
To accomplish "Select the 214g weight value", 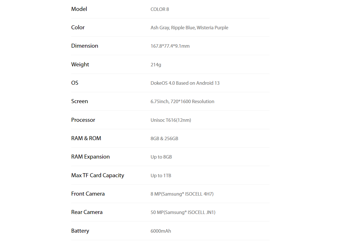I will click(156, 65).
